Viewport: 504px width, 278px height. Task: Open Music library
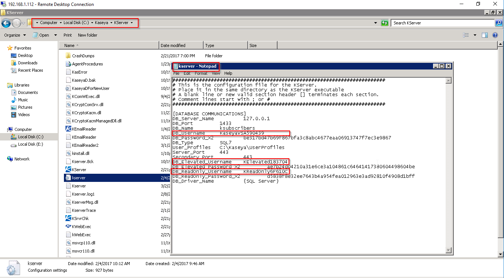point(23,100)
